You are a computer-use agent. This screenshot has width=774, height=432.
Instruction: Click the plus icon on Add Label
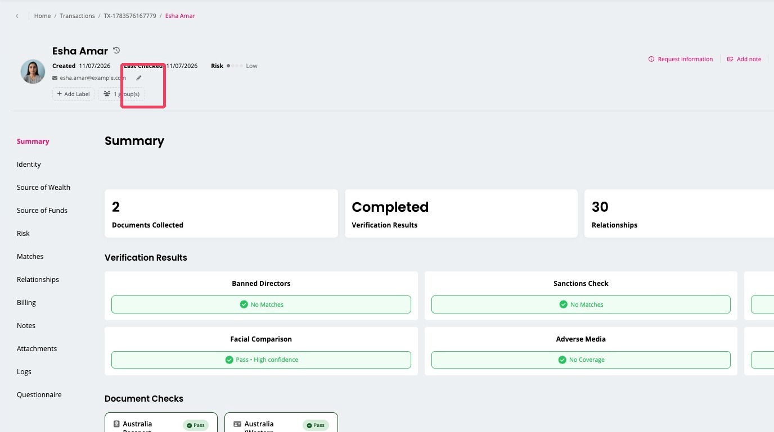[x=60, y=94]
